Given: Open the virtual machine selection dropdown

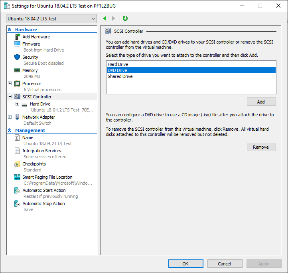Looking at the screenshot, I should click(x=51, y=19).
